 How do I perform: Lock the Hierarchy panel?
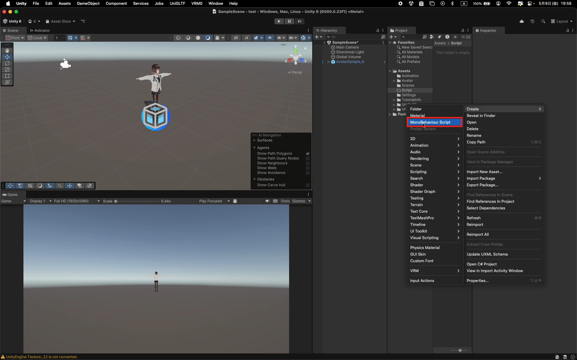378,31
